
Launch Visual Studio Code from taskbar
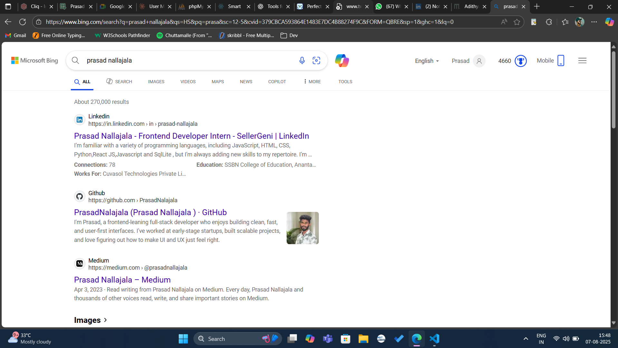[x=434, y=339]
